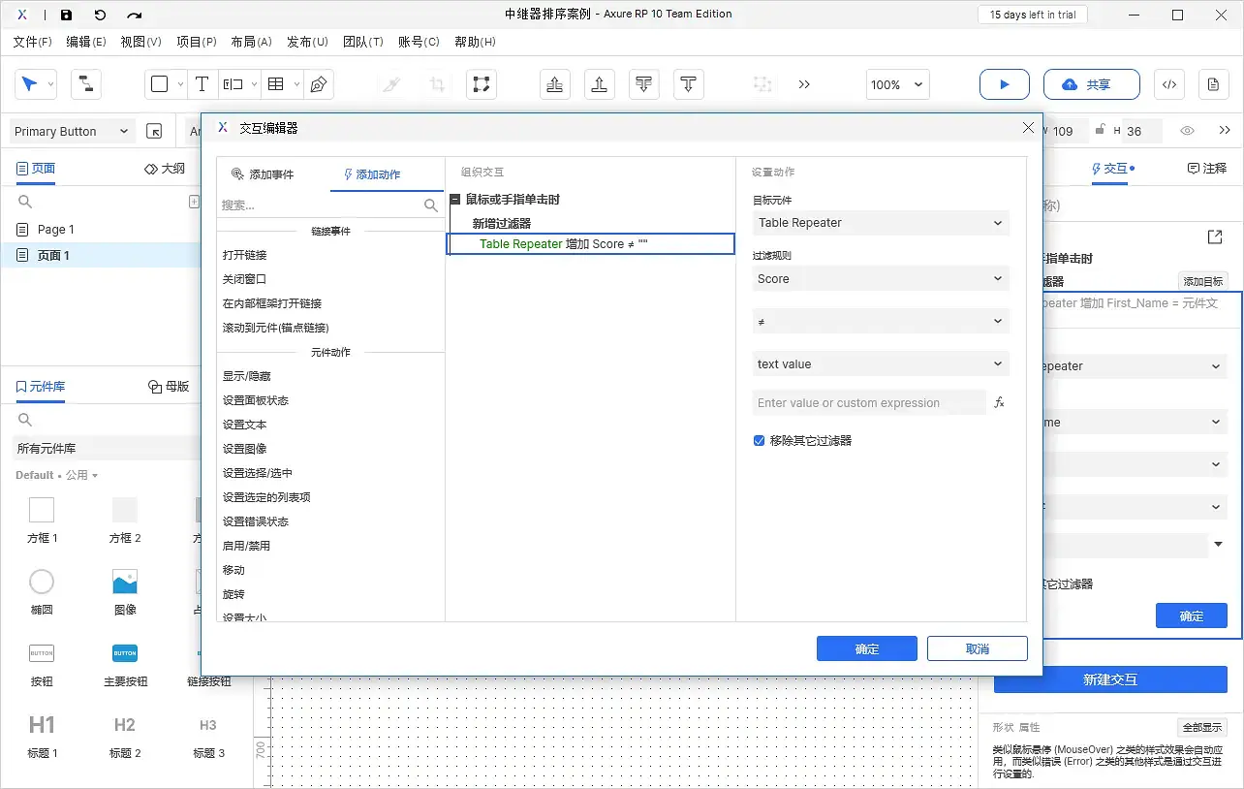Toggle the visibility eye icon
The height and width of the screenshot is (789, 1244).
(x=1188, y=131)
